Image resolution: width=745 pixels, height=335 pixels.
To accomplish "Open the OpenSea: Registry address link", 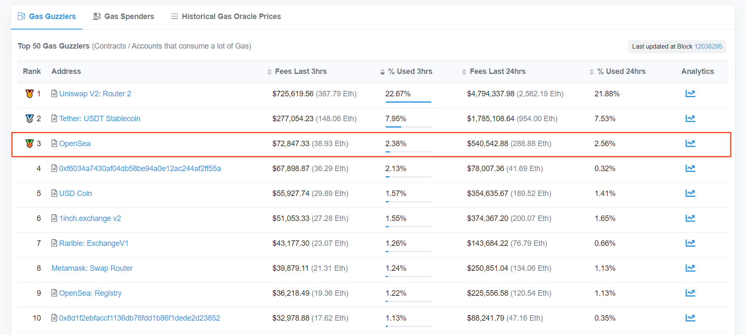I will (90, 293).
